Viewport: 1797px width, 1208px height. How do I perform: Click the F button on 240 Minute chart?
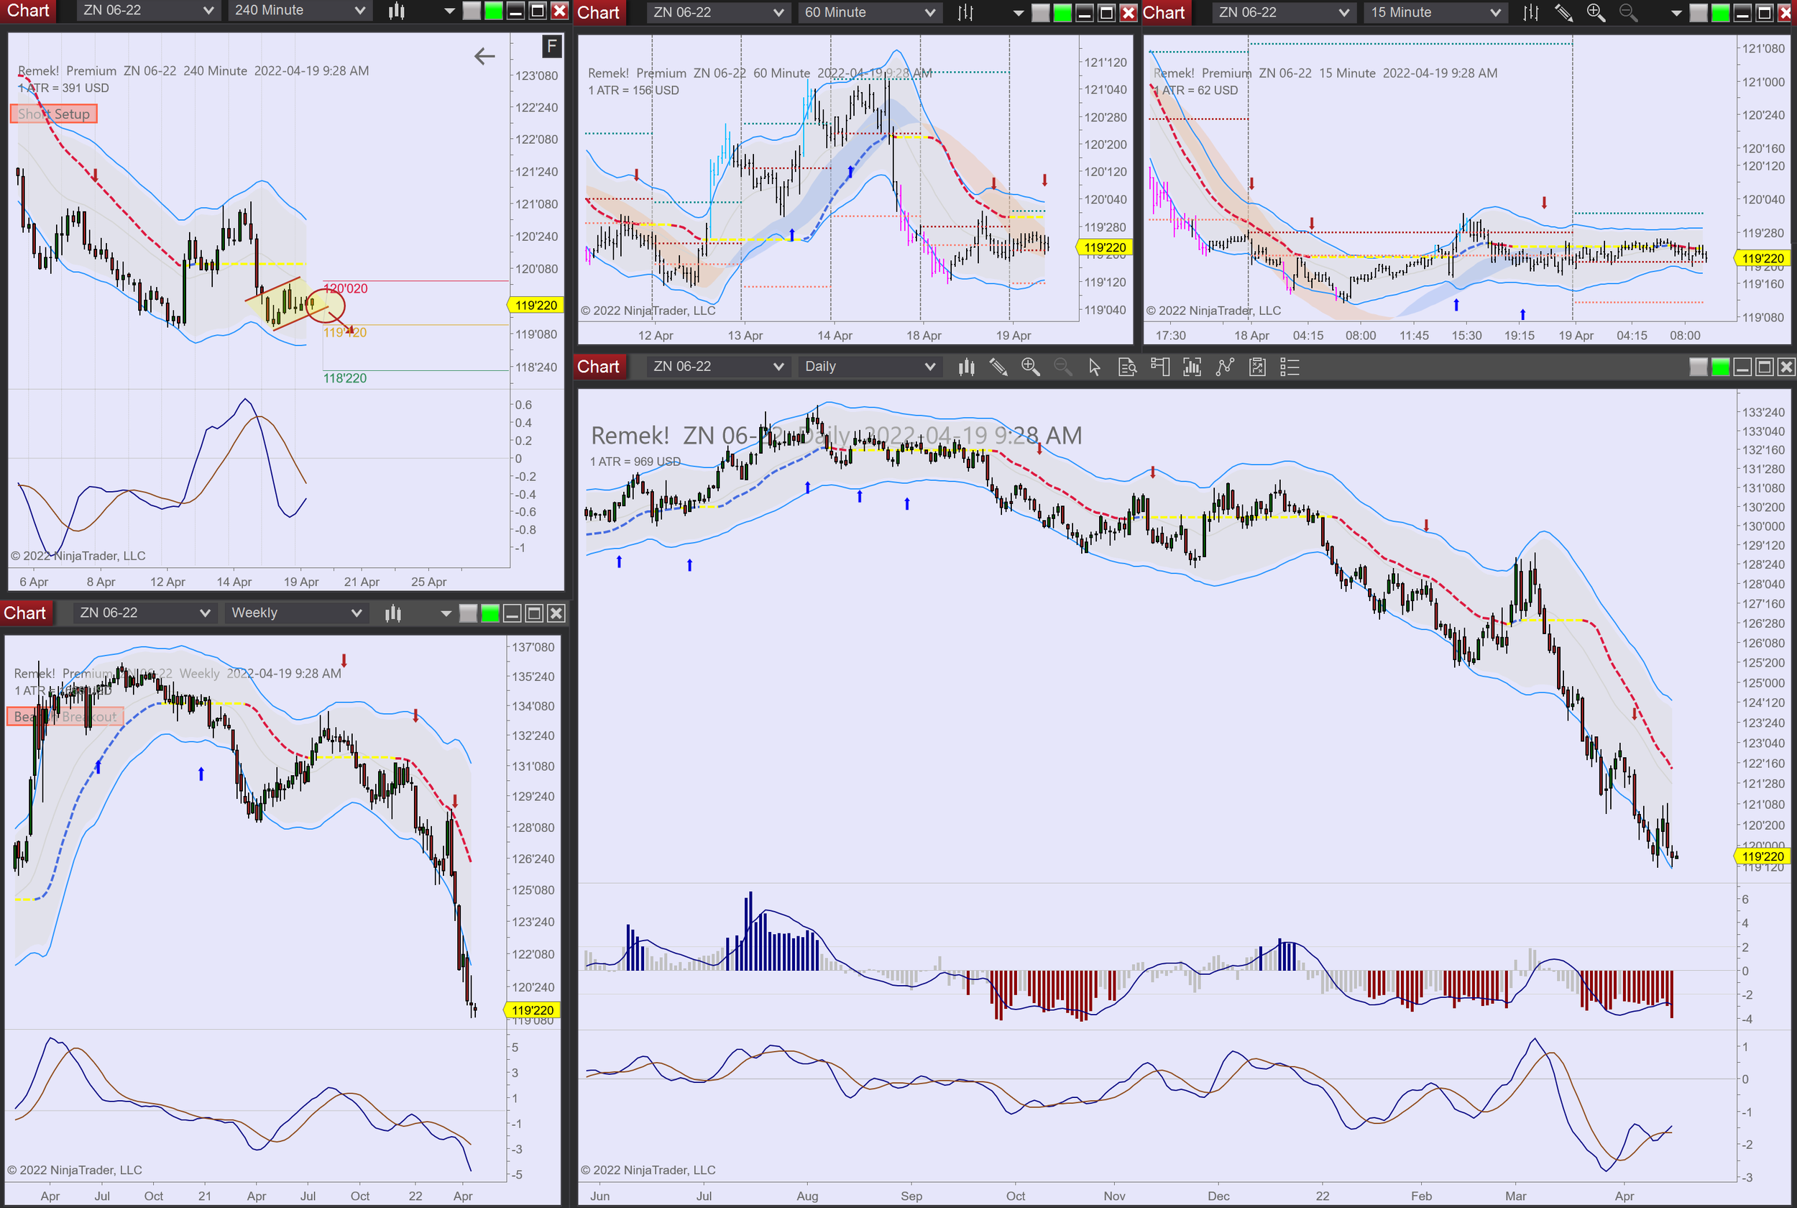click(x=551, y=47)
